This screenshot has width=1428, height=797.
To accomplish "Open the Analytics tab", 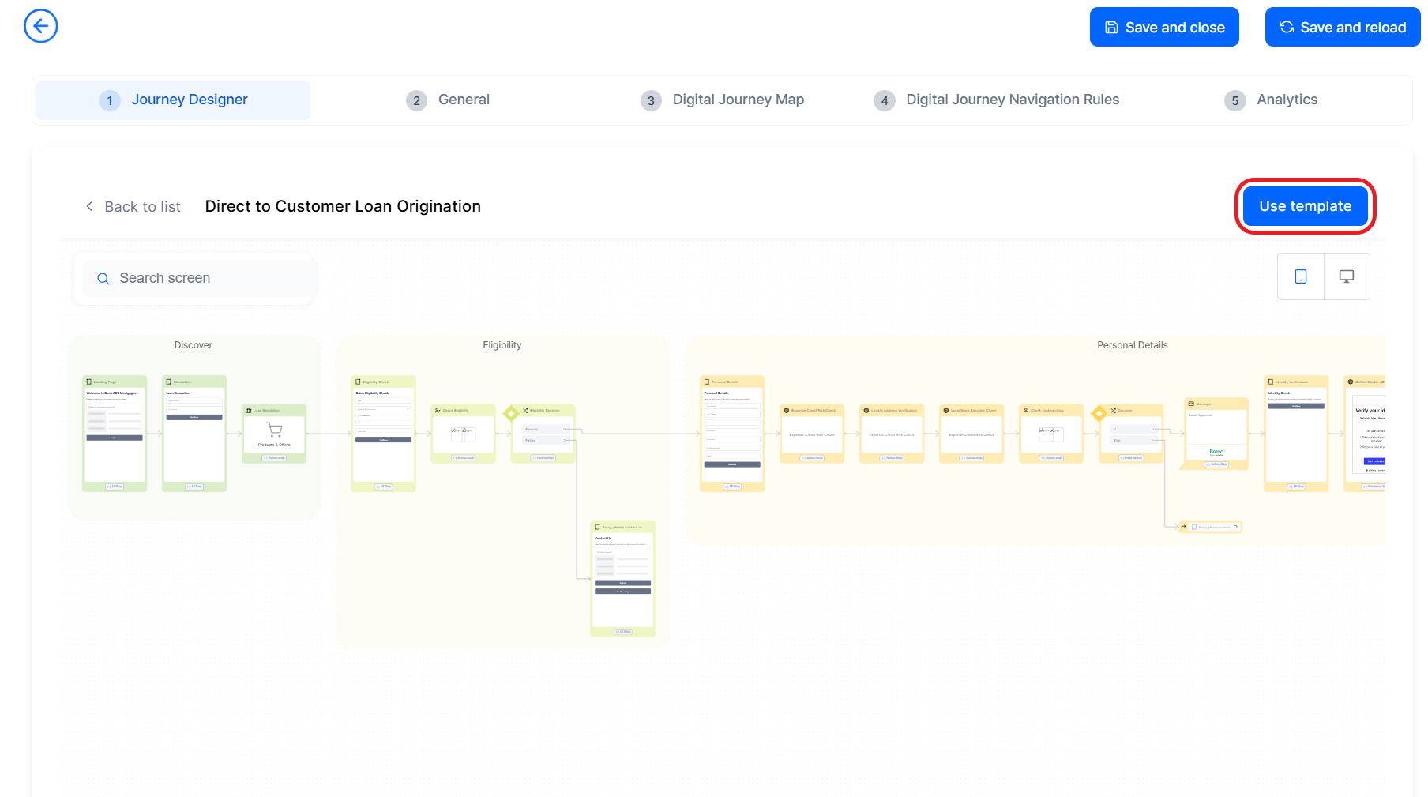I will [1287, 100].
